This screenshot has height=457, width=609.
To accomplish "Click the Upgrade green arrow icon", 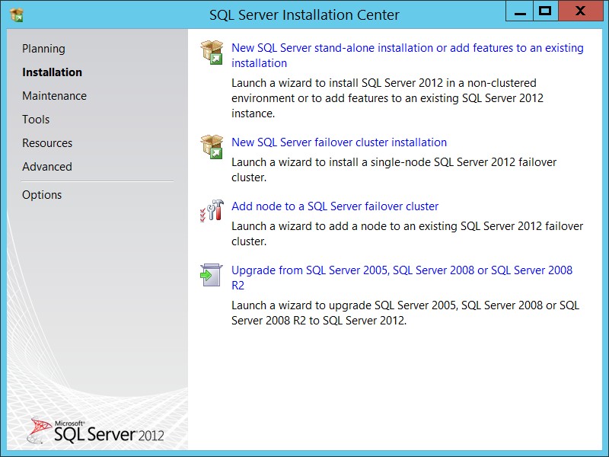I will tap(212, 275).
